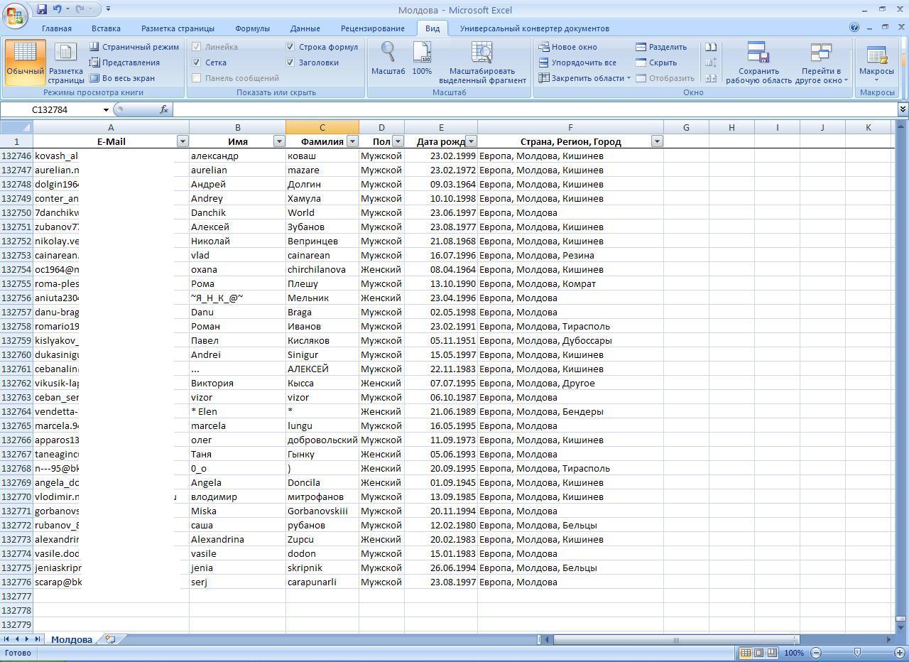Screen dimensions: 909x662
Task: Click Разделить split window button
Action: [661, 47]
